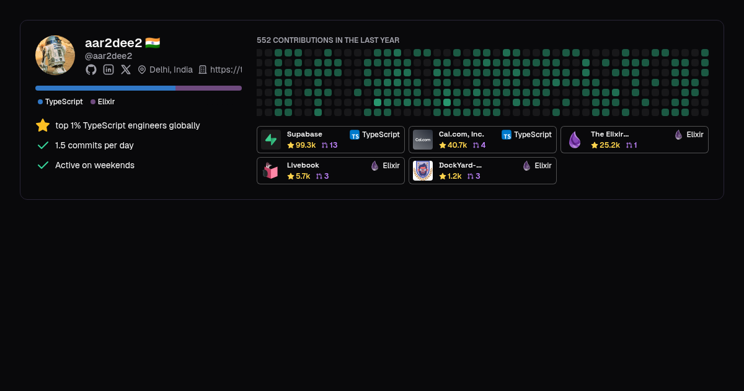The width and height of the screenshot is (744, 391).
Task: Click the TypeScript badge icon on Cal.com card
Action: pyautogui.click(x=507, y=135)
